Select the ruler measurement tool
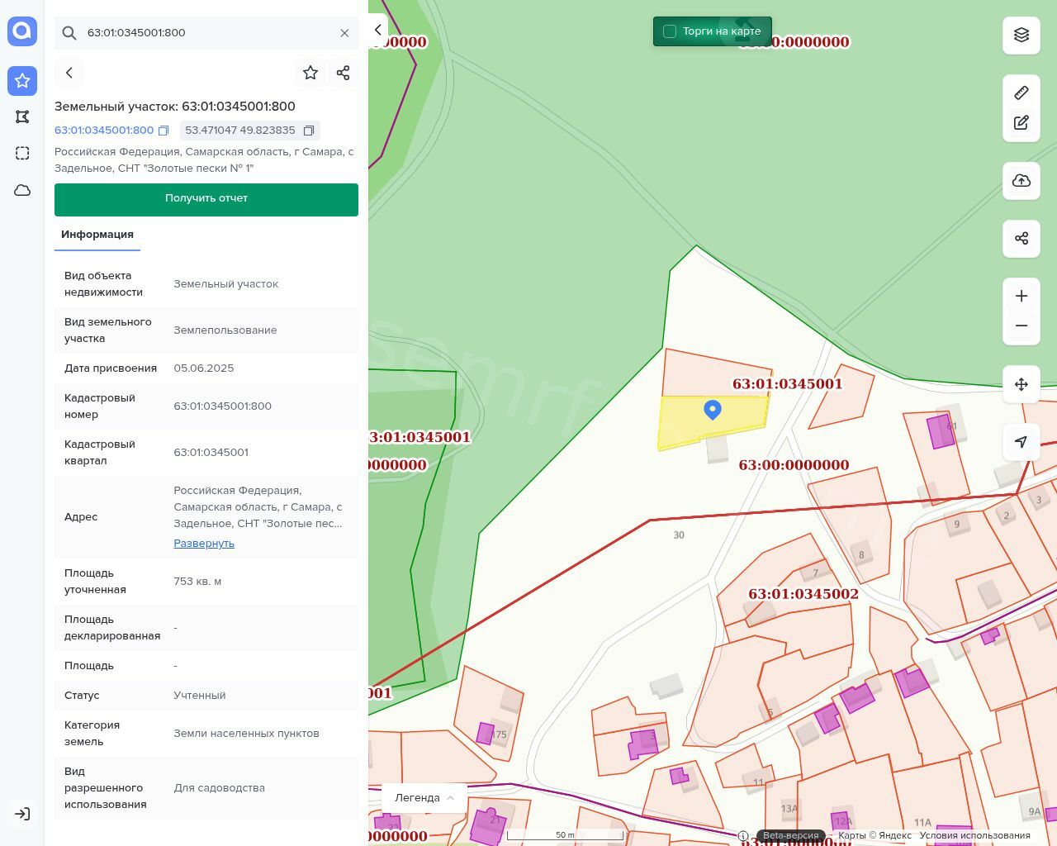Screen dimensions: 1057x846 pos(1021,93)
